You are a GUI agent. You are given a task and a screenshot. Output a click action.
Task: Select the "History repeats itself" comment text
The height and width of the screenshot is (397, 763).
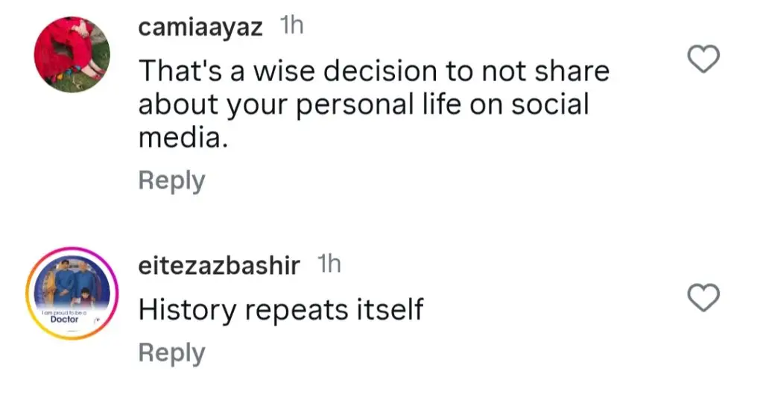click(281, 310)
